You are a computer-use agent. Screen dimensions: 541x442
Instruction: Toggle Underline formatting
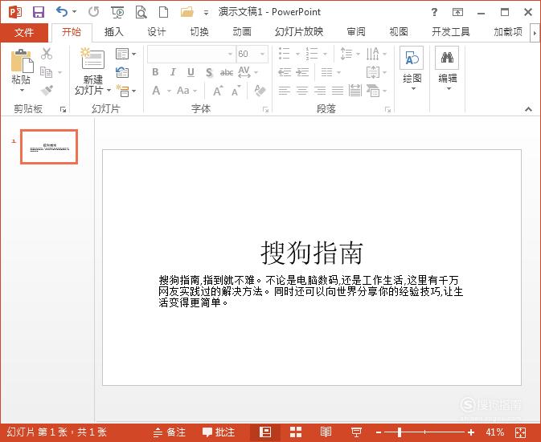(x=191, y=72)
